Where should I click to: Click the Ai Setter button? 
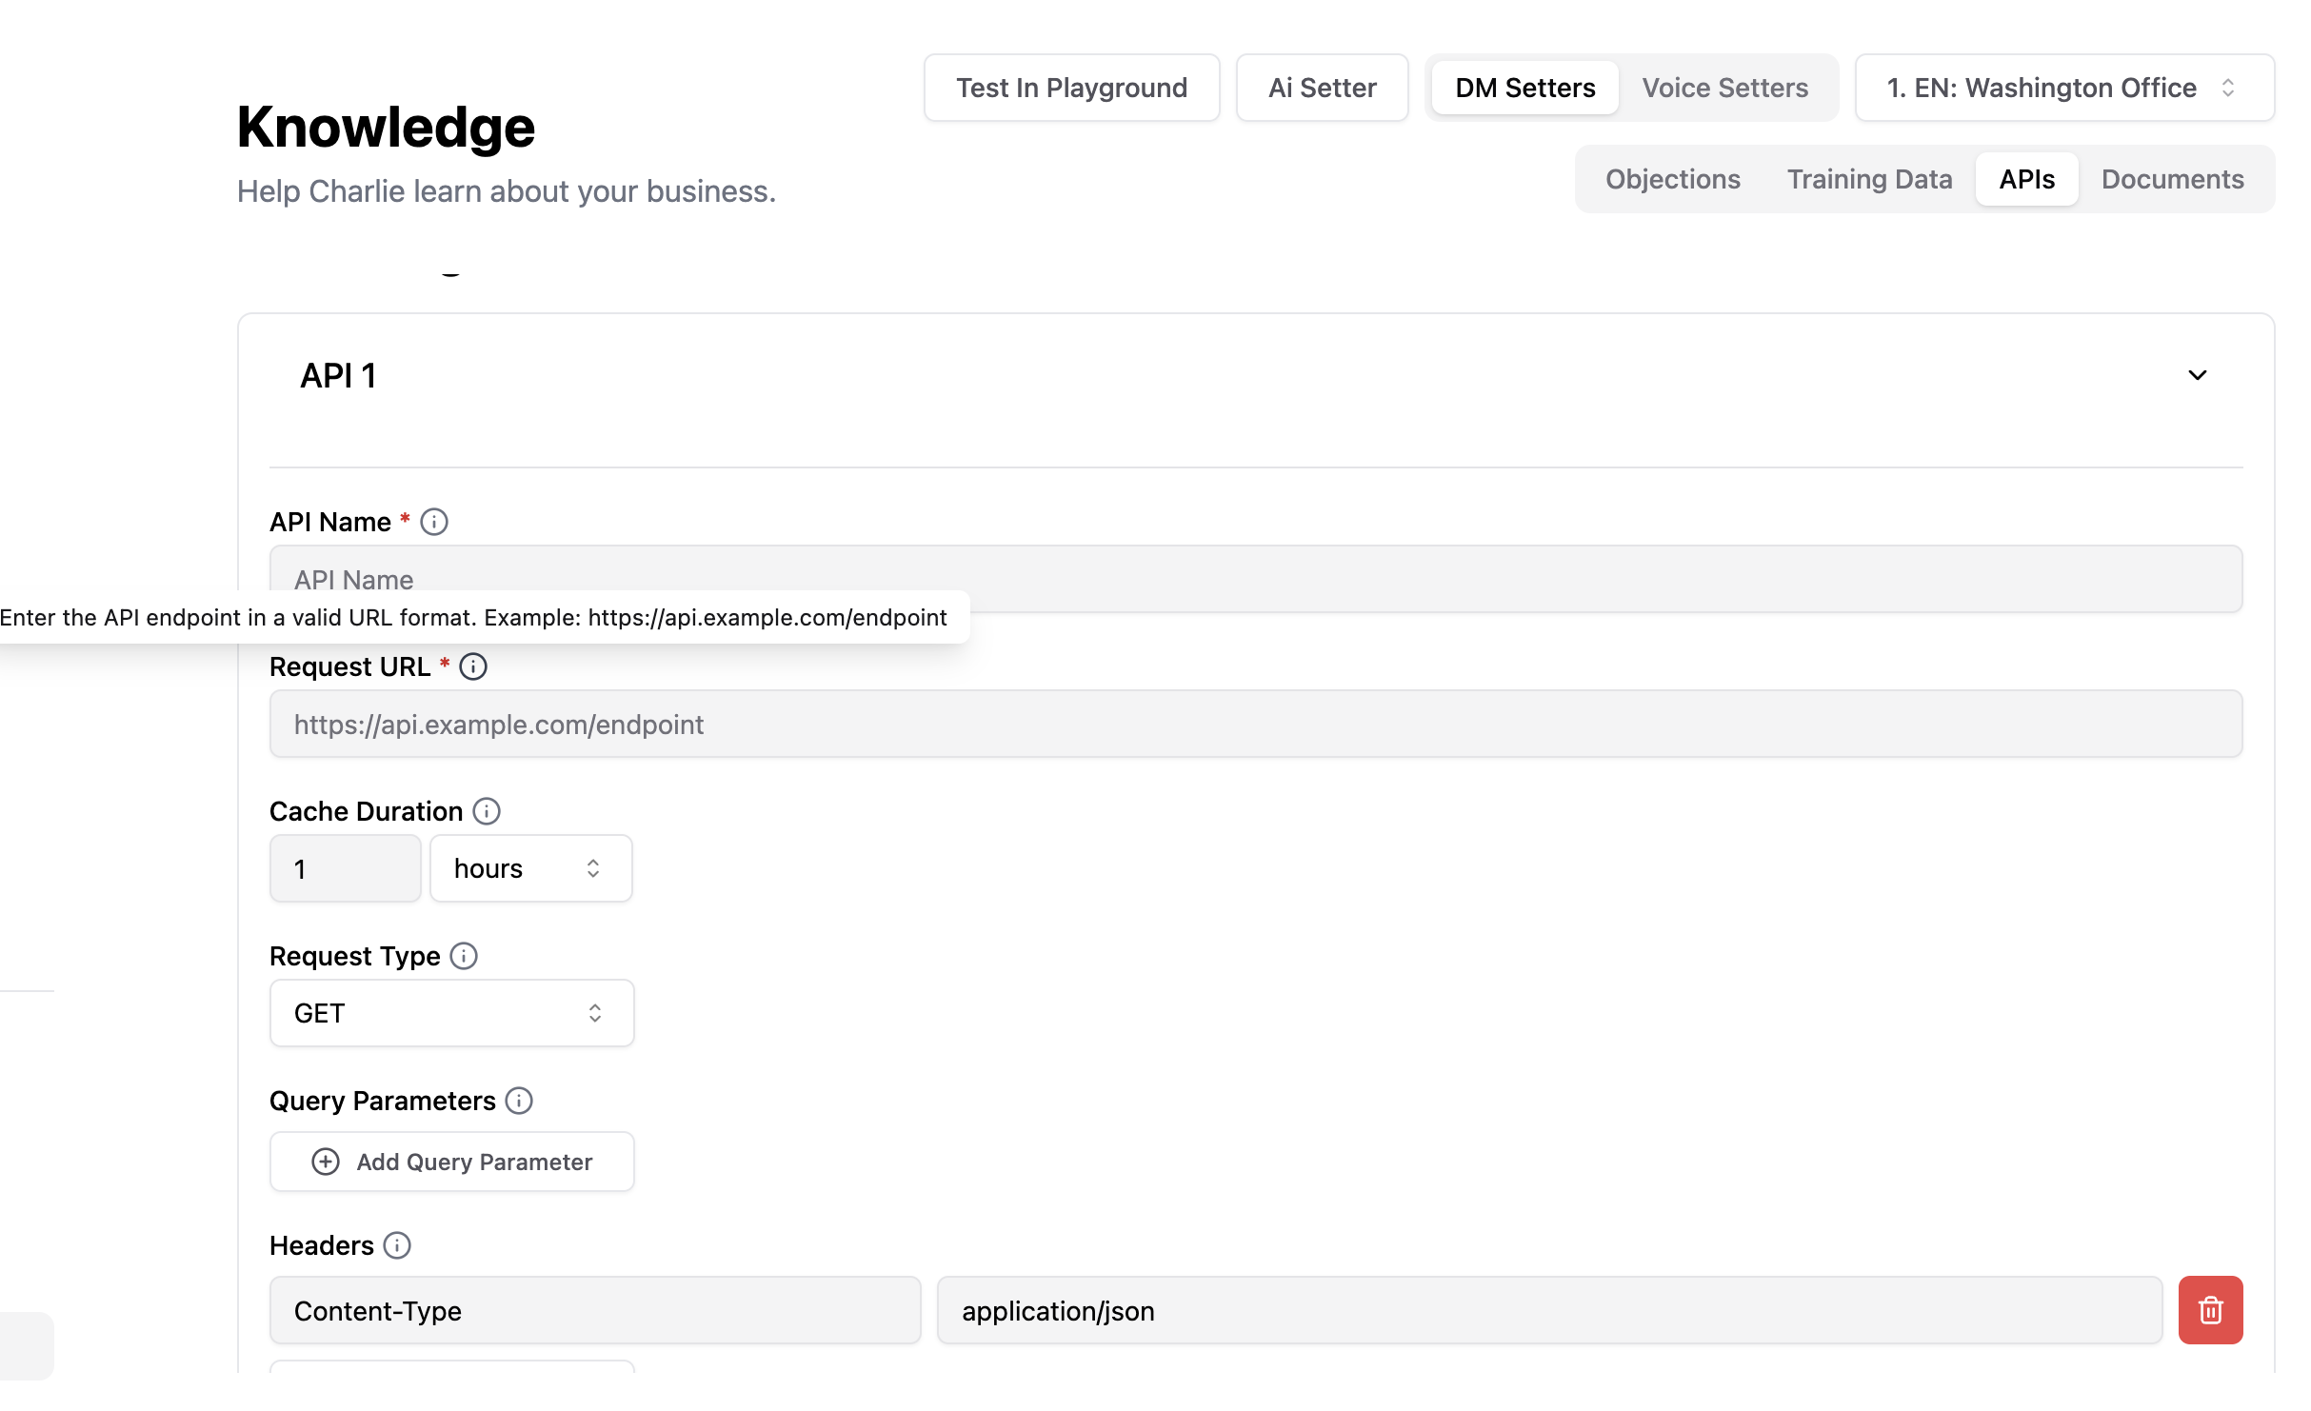click(x=1322, y=88)
